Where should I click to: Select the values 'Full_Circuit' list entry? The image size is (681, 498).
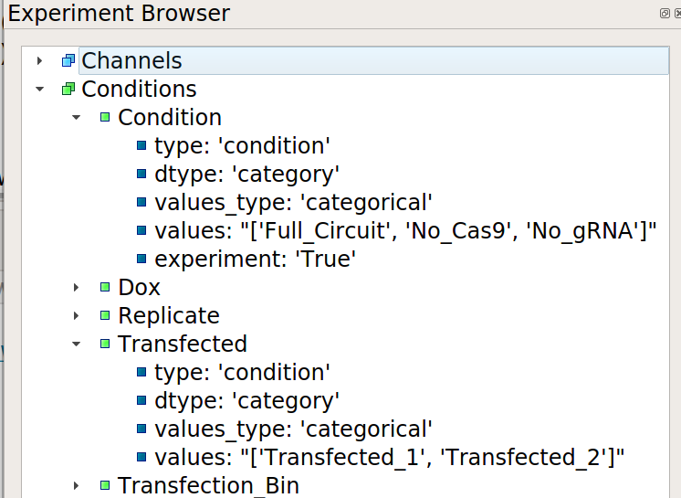pyautogui.click(x=405, y=230)
